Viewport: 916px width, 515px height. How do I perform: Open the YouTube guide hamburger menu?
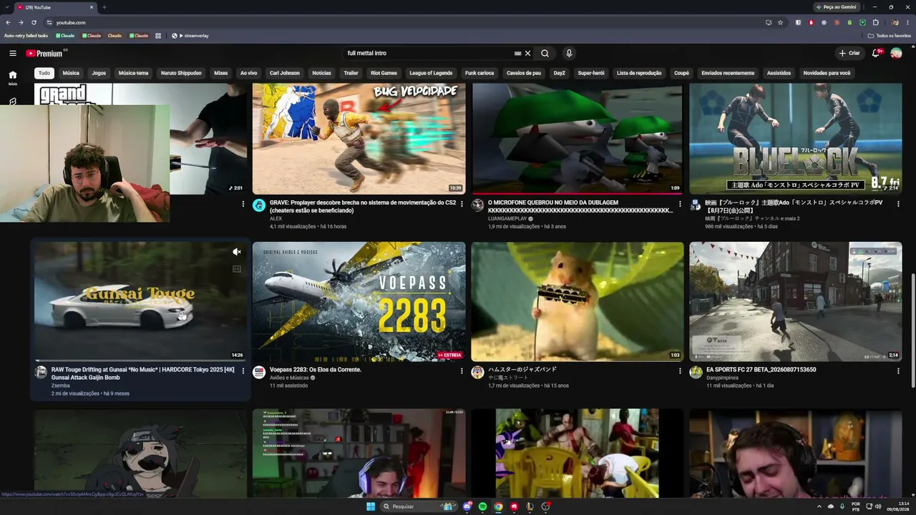(13, 53)
